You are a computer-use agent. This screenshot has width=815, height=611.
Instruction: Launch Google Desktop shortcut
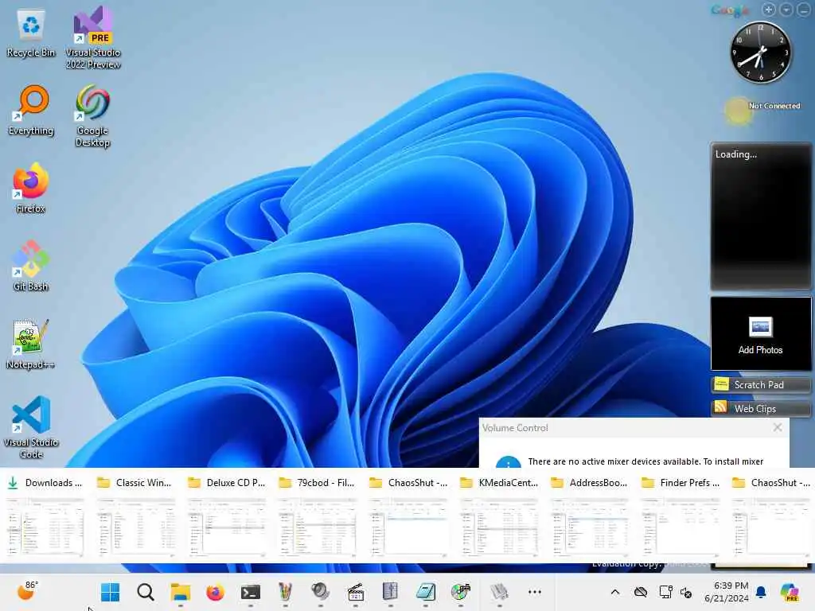tap(92, 115)
